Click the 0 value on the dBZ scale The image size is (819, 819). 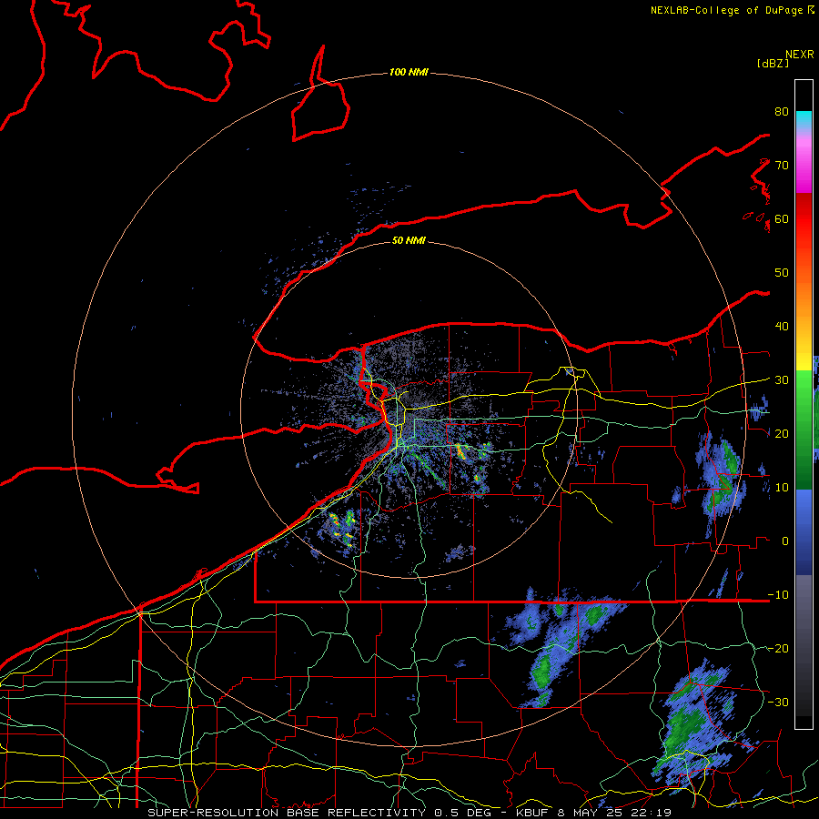pos(785,541)
